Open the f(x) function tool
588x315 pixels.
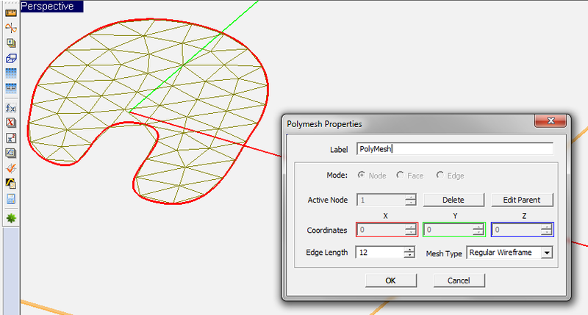click(x=11, y=108)
